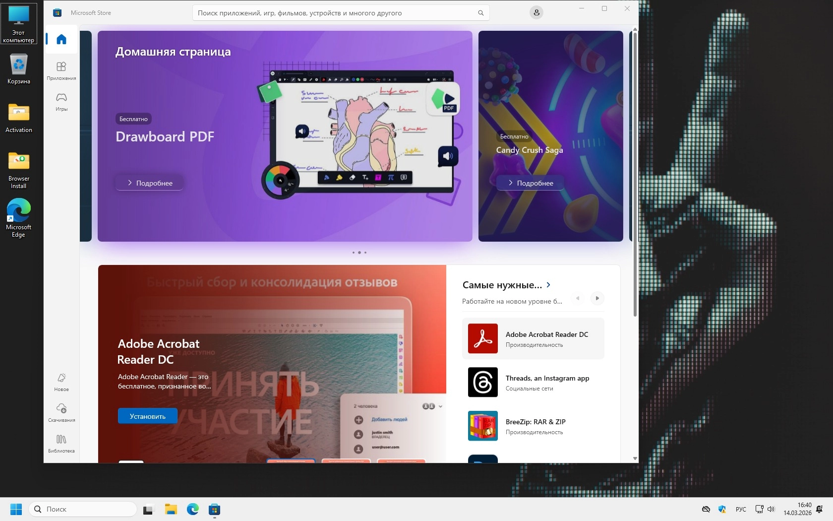Open the Windows Security tray icon
833x521 pixels.
pos(722,509)
